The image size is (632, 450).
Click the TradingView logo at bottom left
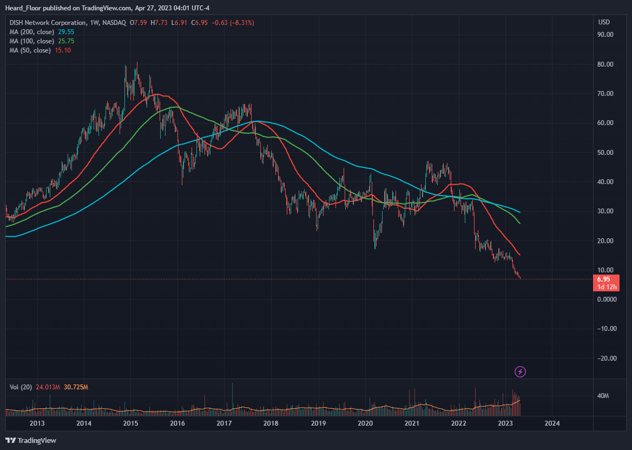[31, 440]
